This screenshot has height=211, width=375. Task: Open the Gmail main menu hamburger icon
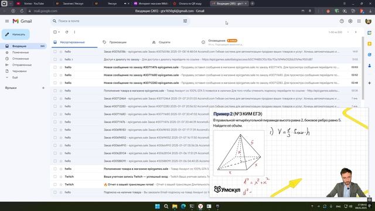[7, 21]
